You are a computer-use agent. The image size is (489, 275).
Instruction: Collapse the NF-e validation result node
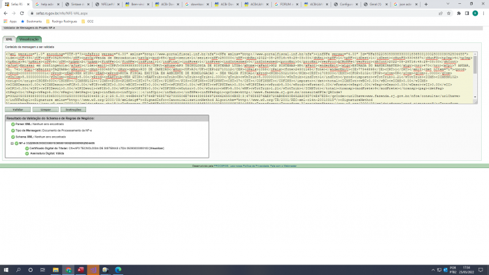tap(12, 143)
